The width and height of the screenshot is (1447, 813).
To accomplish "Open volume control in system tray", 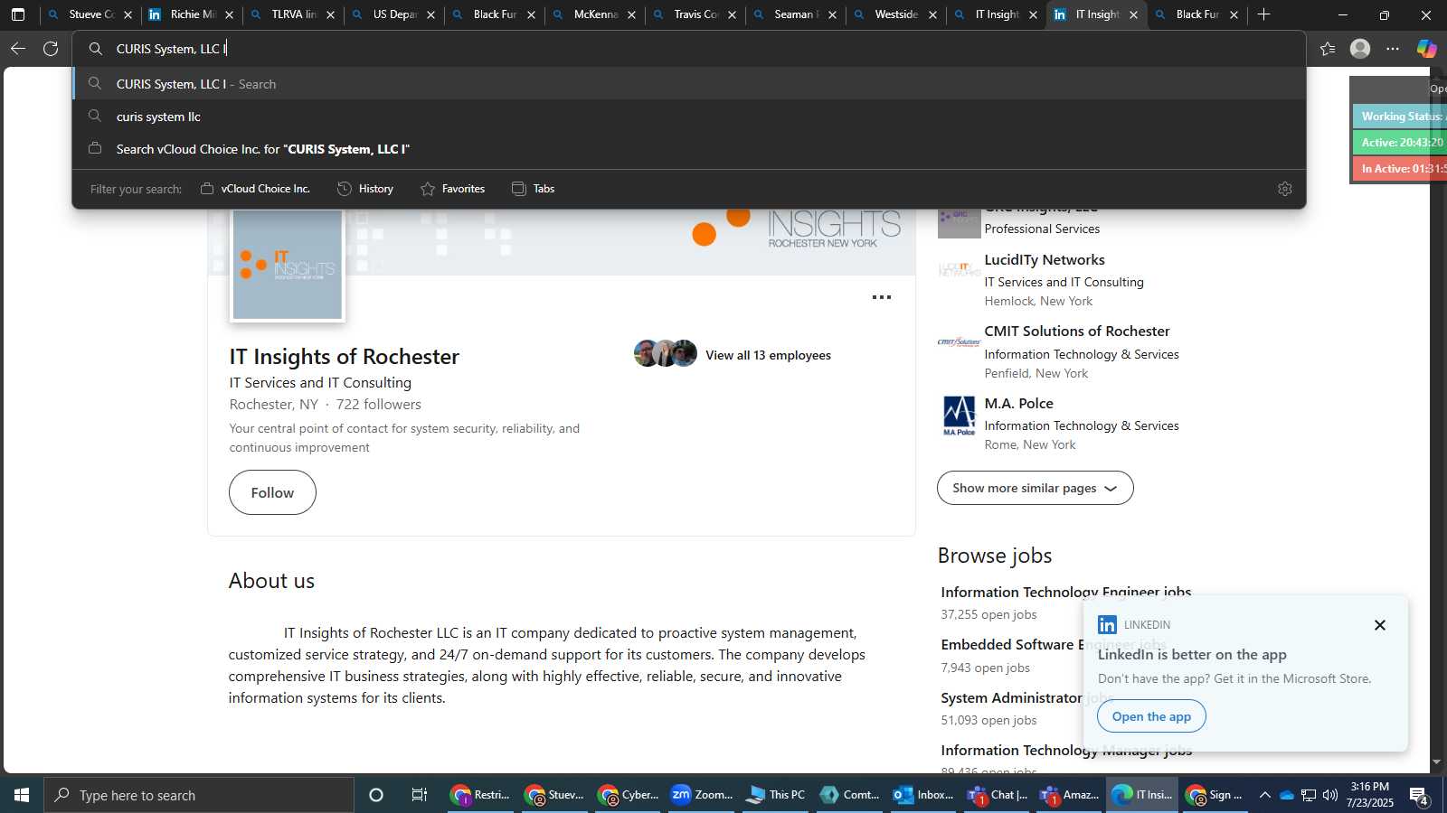I will click(x=1330, y=795).
